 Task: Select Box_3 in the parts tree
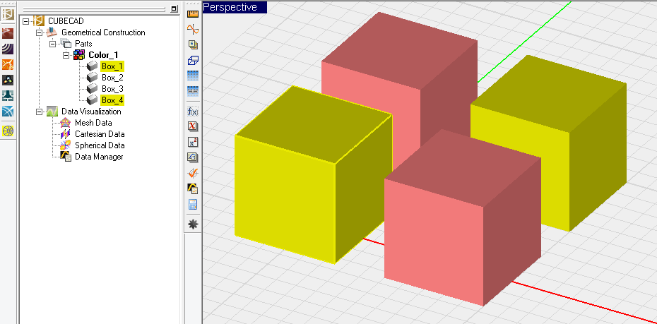(x=112, y=89)
